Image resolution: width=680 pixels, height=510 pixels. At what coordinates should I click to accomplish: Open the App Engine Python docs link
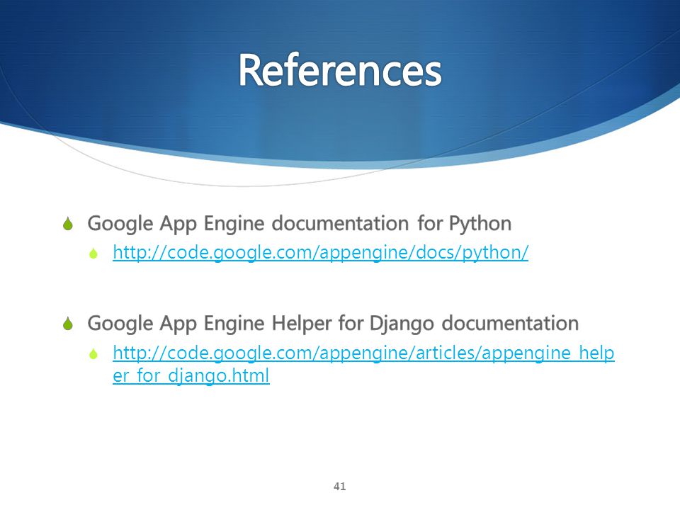320,252
